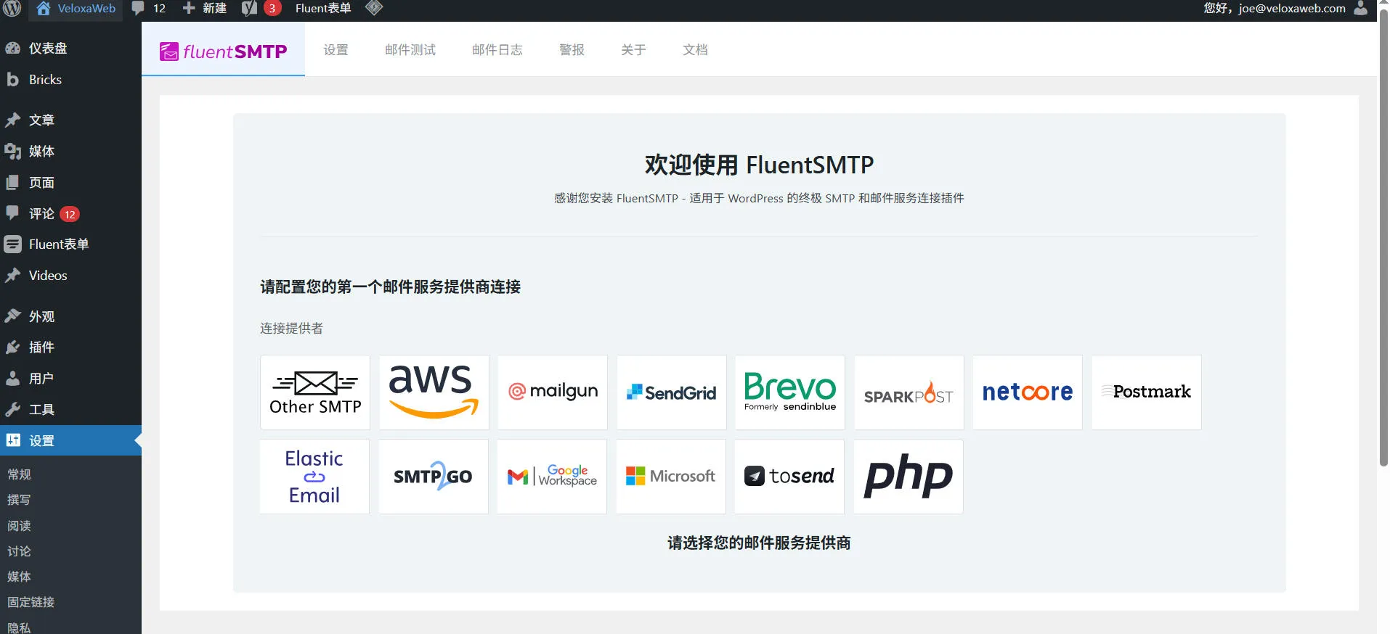Choose the Elastic Email provider
Viewport: 1390px width, 634px height.
pyautogui.click(x=314, y=477)
